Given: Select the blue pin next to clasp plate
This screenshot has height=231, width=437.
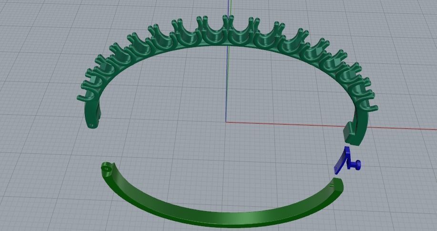Looking at the screenshot, I should click(x=355, y=165).
